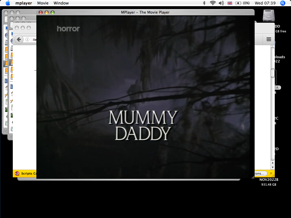Open the mplayer application menu
Viewport: 291px width, 218px height.
click(24, 3)
